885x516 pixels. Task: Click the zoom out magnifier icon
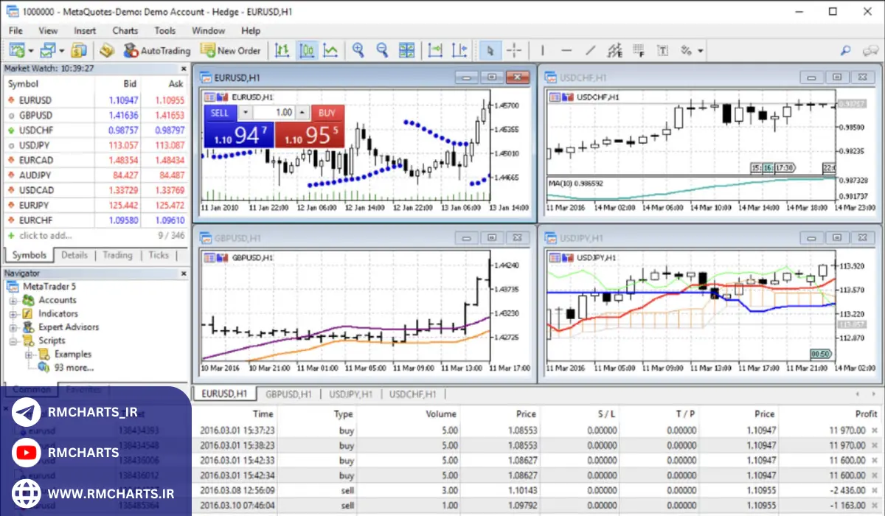382,51
